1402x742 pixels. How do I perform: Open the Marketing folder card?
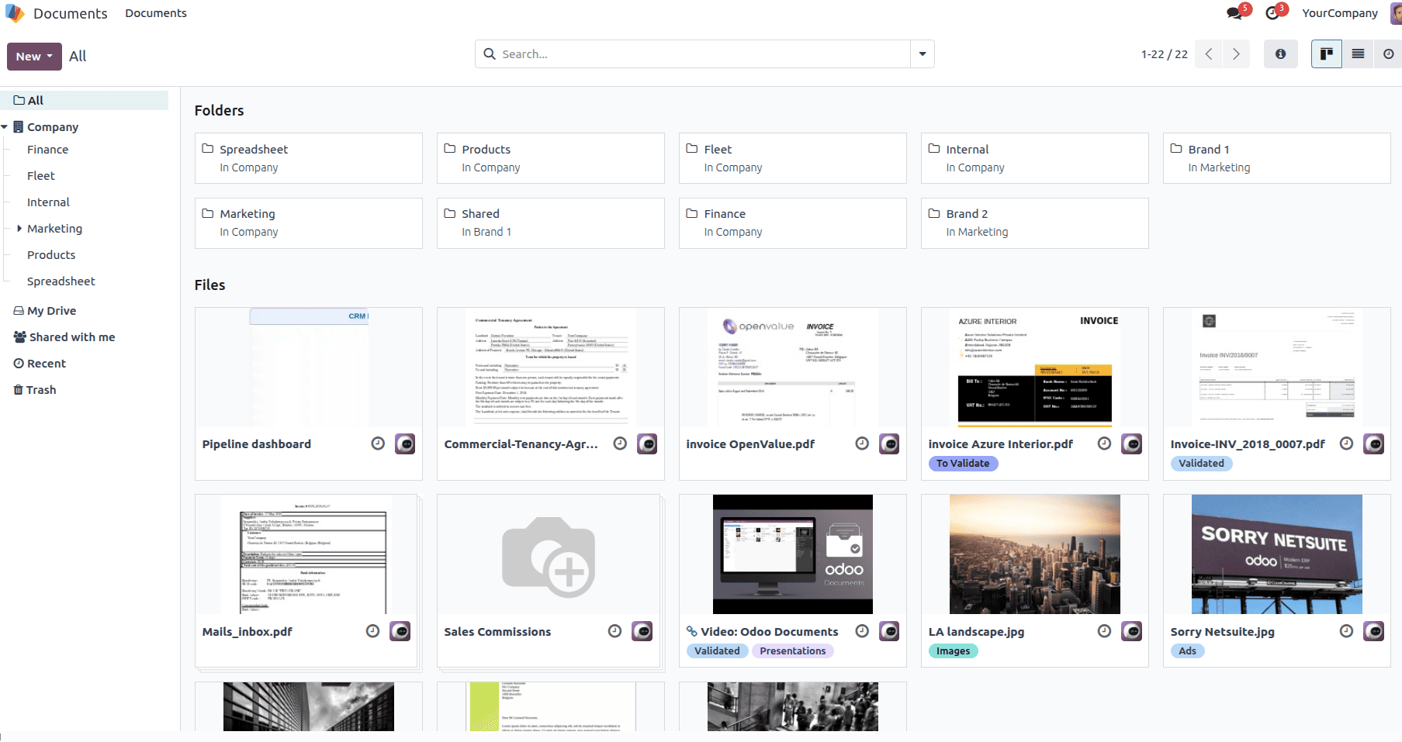309,223
